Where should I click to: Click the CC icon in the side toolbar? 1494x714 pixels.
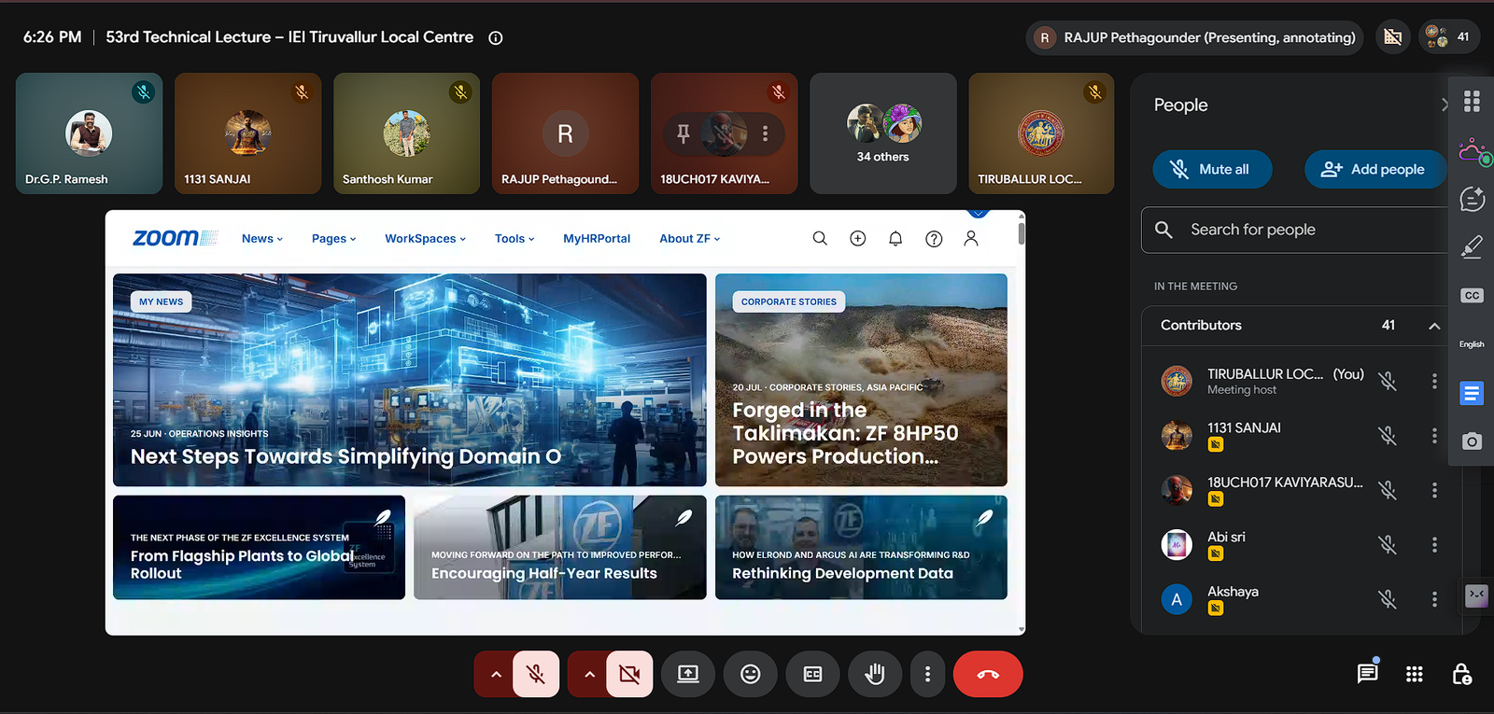pyautogui.click(x=1472, y=296)
